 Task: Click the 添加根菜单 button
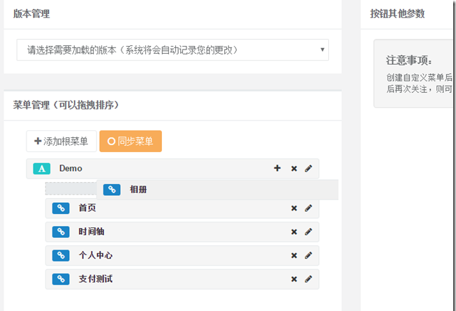click(61, 141)
